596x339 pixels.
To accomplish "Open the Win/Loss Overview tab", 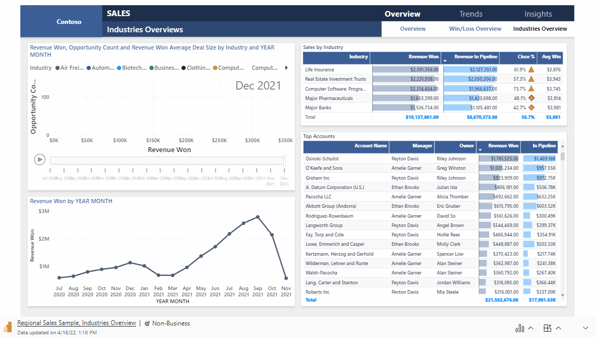I will [475, 29].
